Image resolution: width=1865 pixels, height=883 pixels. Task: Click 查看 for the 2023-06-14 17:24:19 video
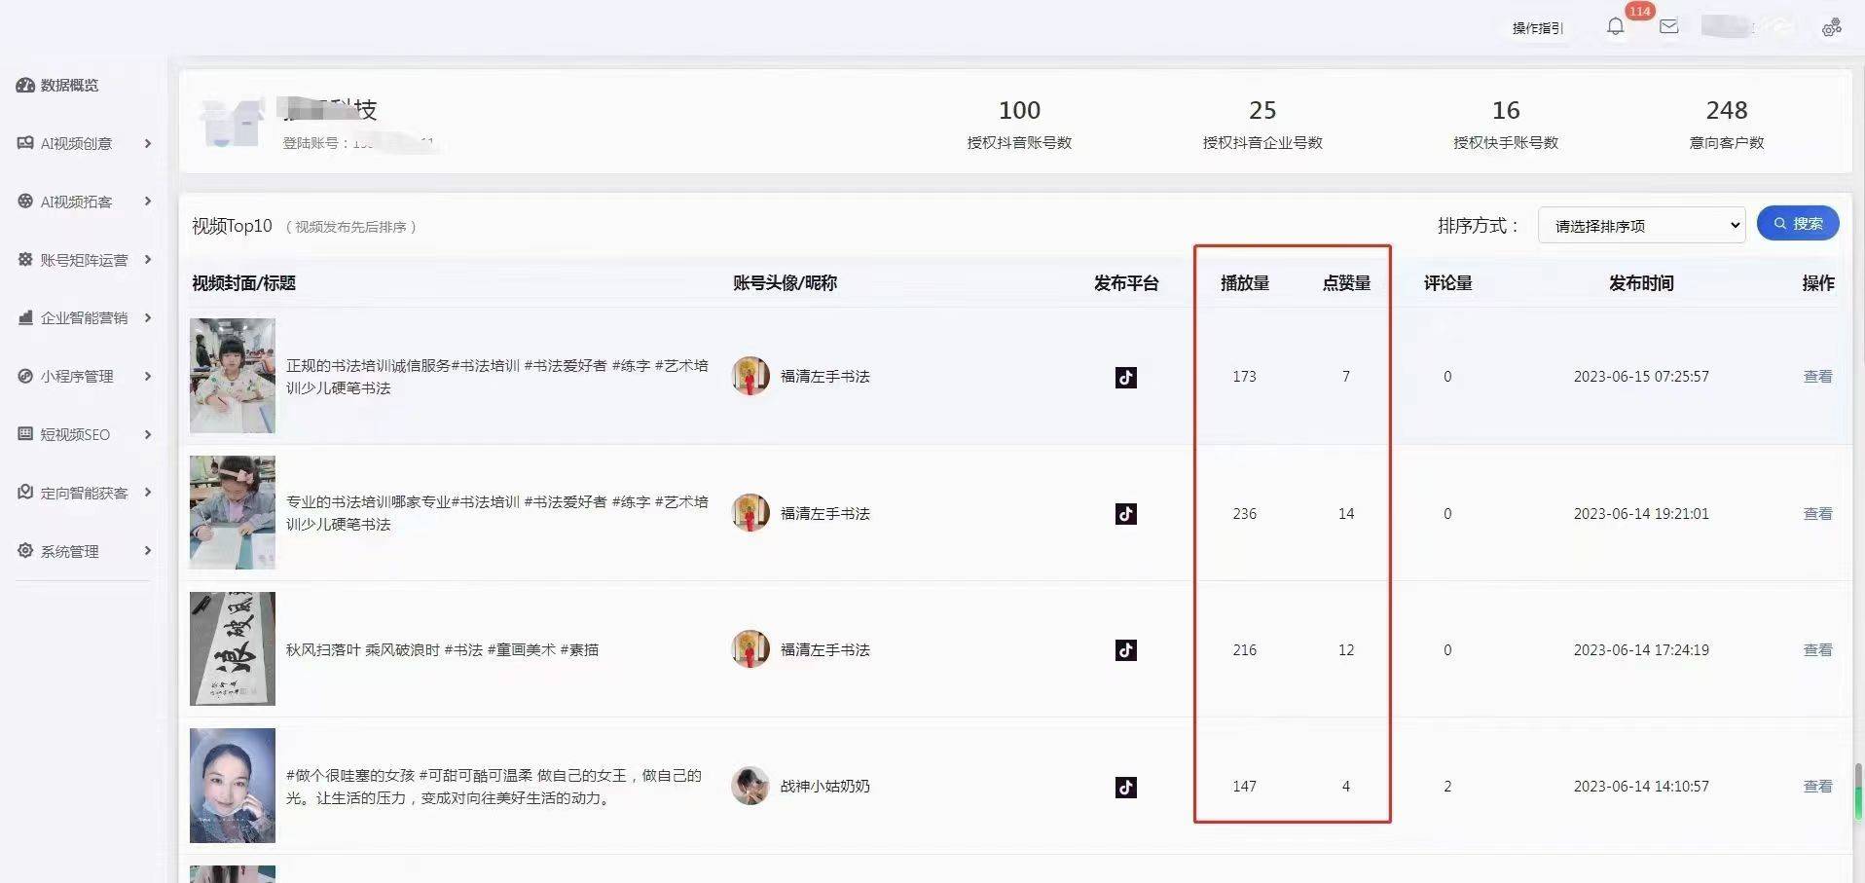coord(1817,649)
